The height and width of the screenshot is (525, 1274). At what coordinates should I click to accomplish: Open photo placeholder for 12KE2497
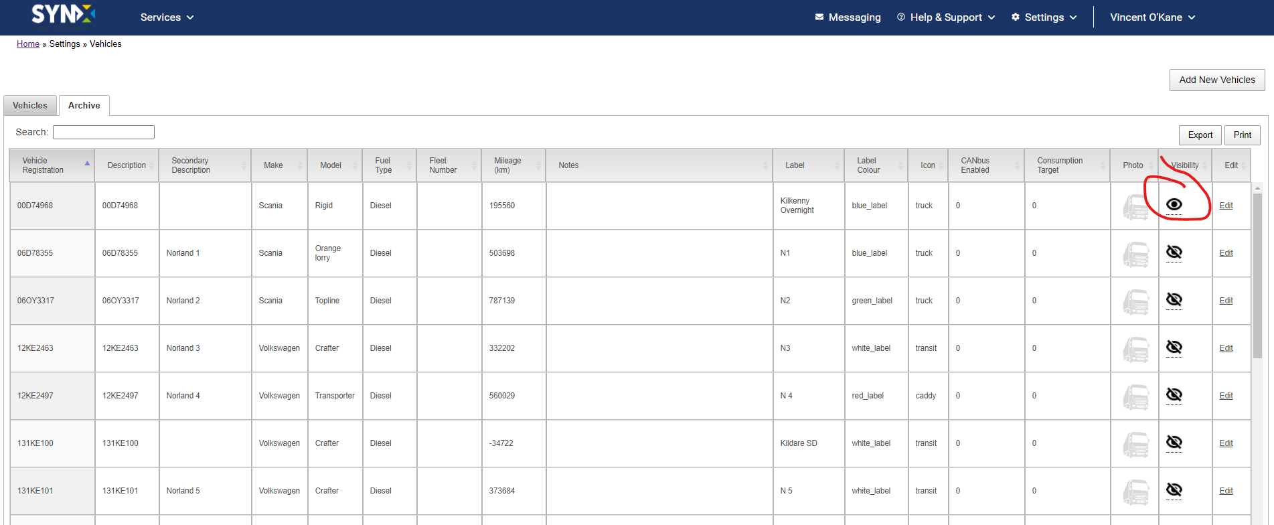(x=1135, y=396)
